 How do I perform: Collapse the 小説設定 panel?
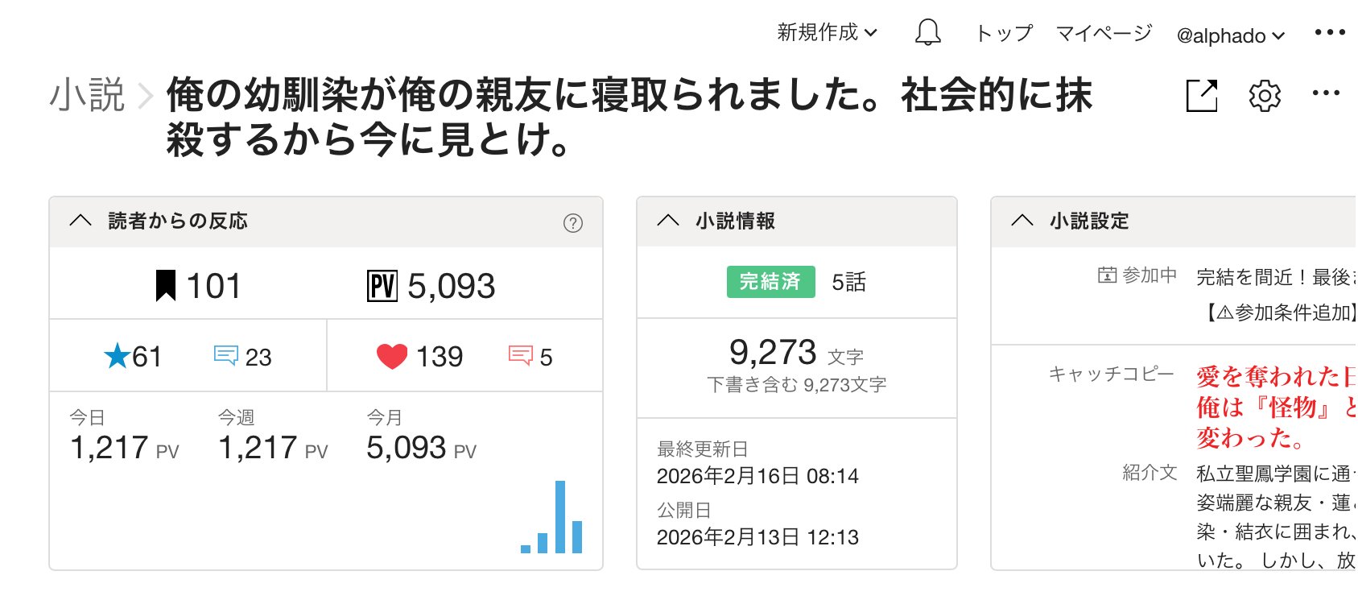(1022, 221)
